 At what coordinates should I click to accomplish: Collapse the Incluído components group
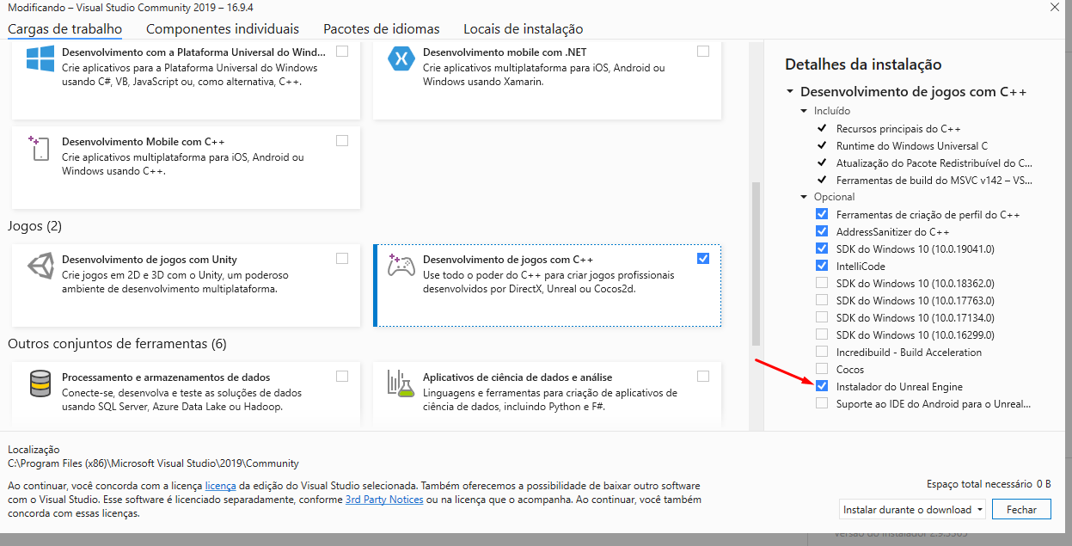pyautogui.click(x=804, y=111)
